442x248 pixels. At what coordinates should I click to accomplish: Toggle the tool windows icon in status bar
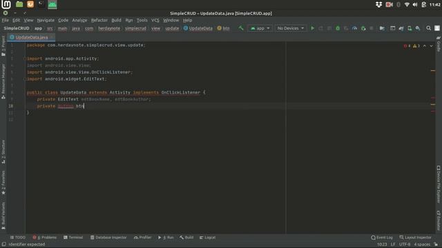(4, 245)
